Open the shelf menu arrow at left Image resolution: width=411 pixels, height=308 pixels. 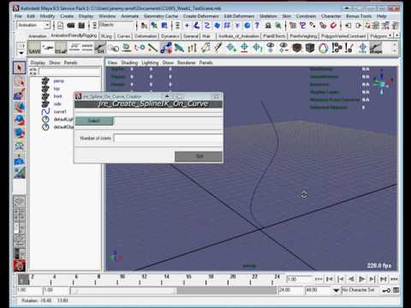pos(21,52)
